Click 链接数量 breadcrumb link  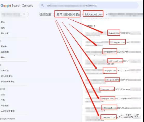tap(45, 14)
